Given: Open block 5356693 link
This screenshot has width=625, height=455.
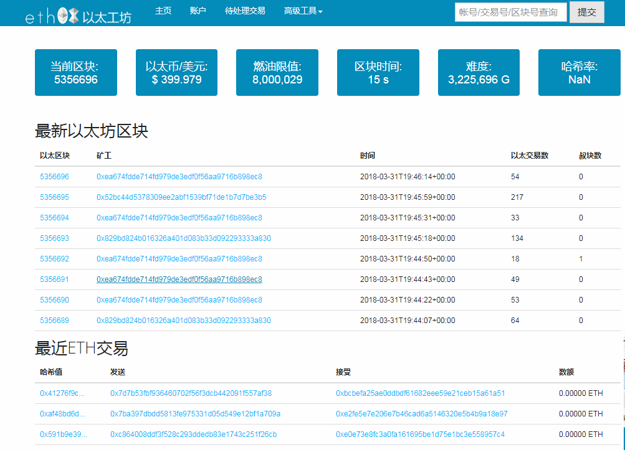Looking at the screenshot, I should [x=55, y=238].
